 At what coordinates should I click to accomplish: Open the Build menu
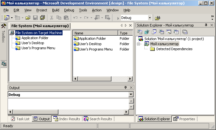coord(56,10)
